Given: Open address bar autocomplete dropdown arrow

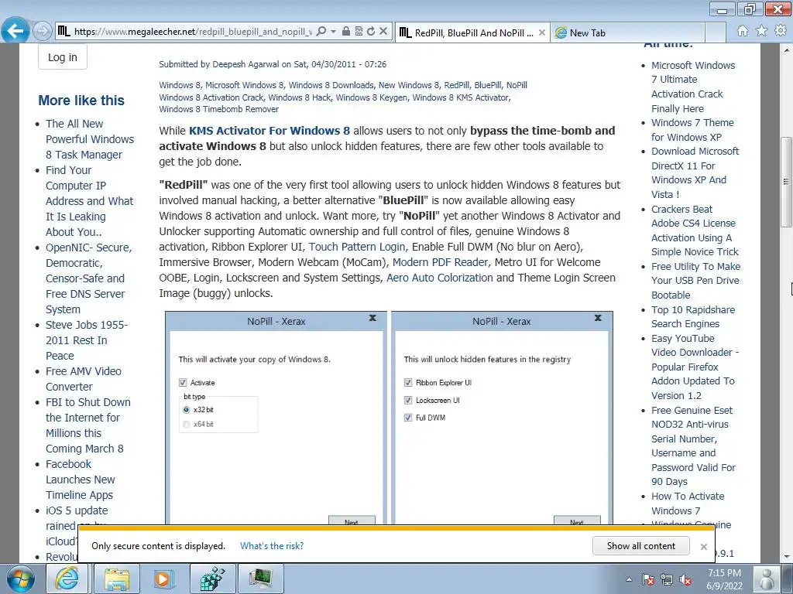Looking at the screenshot, I should [333, 31].
